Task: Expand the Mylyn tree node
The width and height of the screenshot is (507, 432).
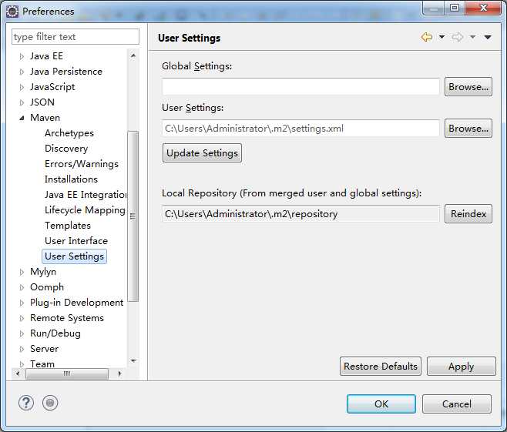Action: 22,272
